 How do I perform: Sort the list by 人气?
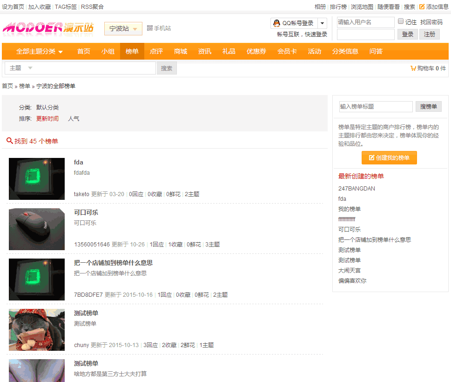pyautogui.click(x=74, y=119)
